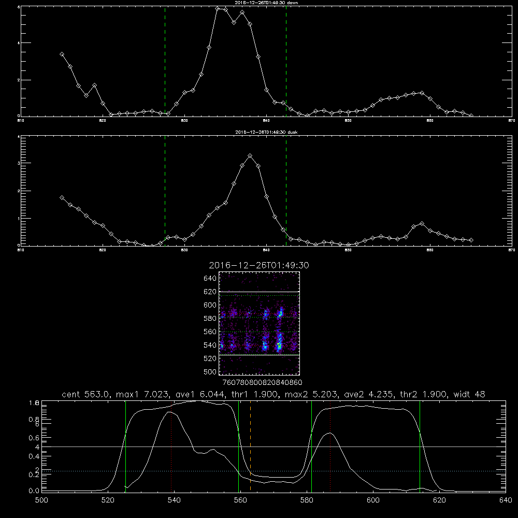Click the solid green boundary line just before 560
This screenshot has width=518, height=518.
[x=238, y=446]
